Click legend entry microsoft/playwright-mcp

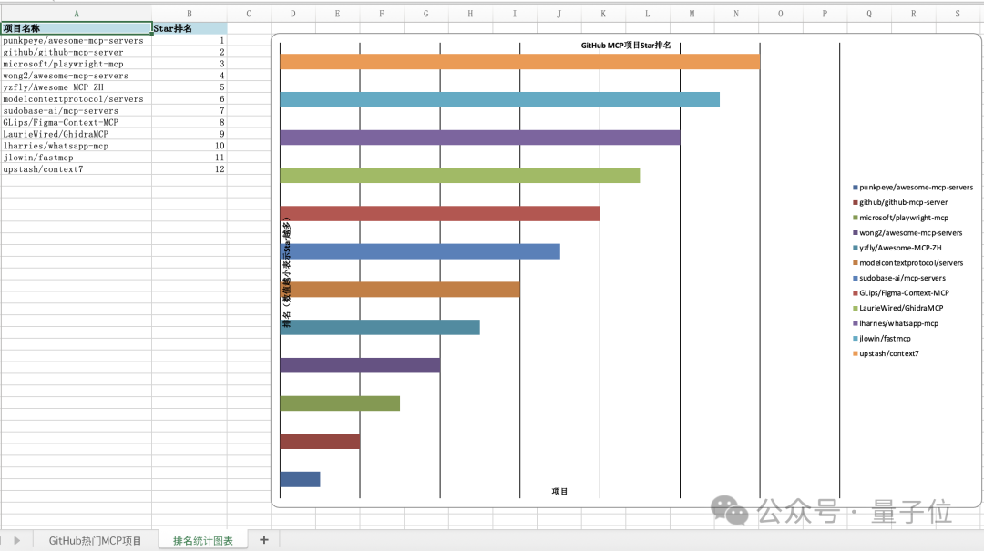[903, 218]
